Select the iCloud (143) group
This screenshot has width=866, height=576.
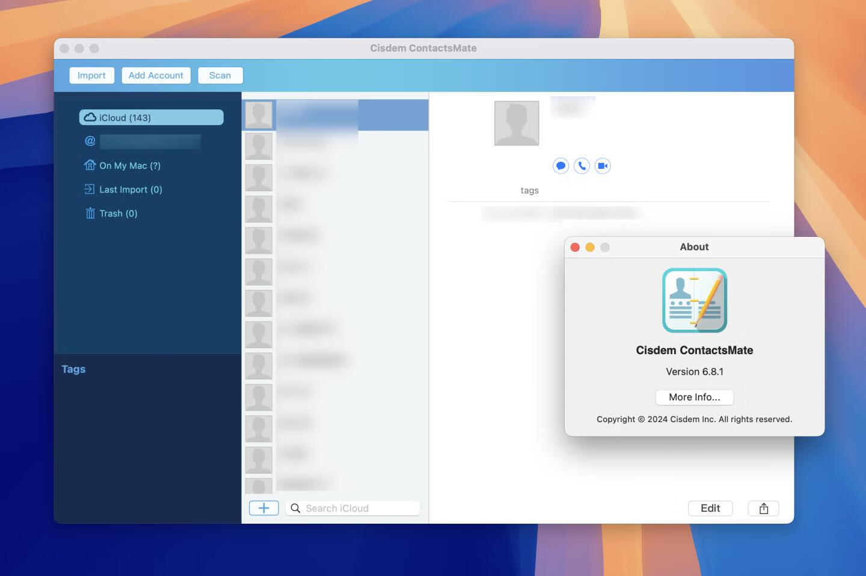(151, 117)
